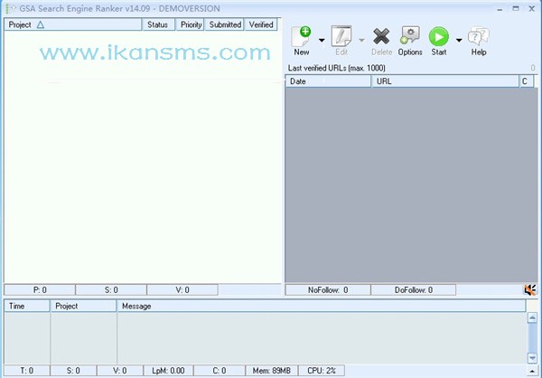This screenshot has width=542, height=378.
Task: Create a New project
Action: click(302, 41)
